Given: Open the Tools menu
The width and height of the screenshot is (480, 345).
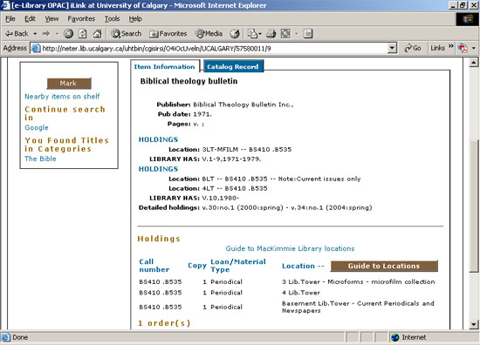Looking at the screenshot, I should point(112,19).
